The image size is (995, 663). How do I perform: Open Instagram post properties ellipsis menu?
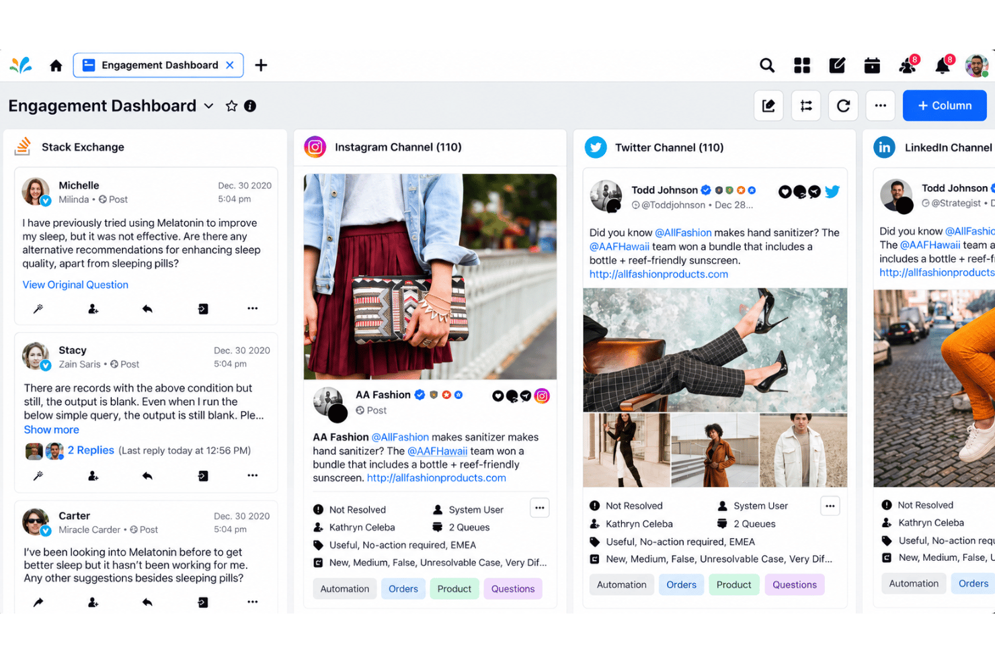540,508
